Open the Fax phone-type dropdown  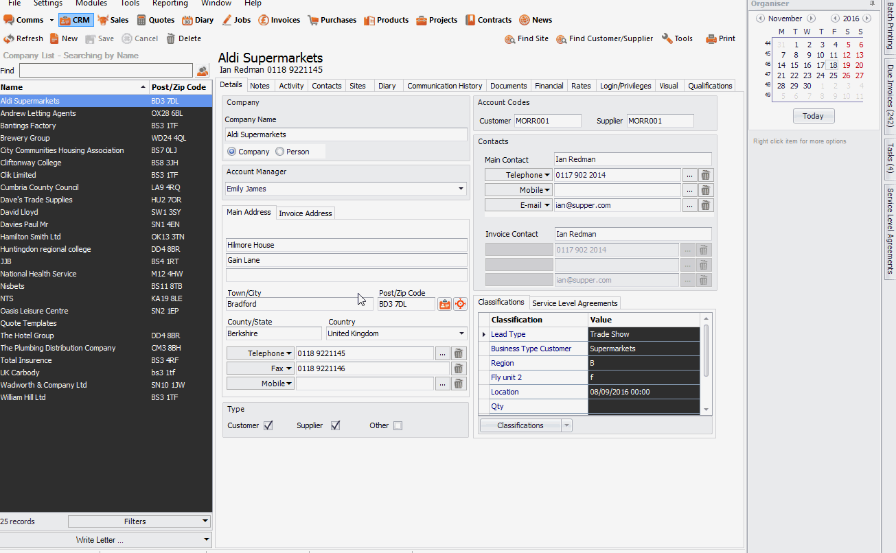288,368
